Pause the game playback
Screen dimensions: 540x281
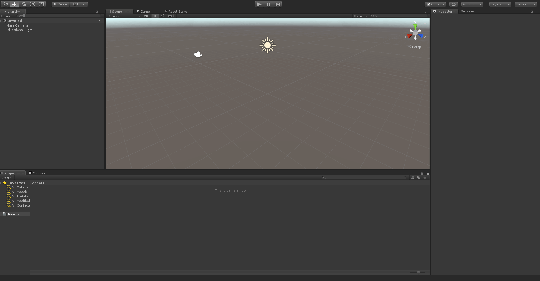tap(268, 4)
